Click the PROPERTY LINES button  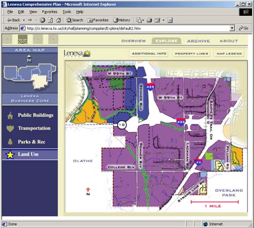pos(192,53)
